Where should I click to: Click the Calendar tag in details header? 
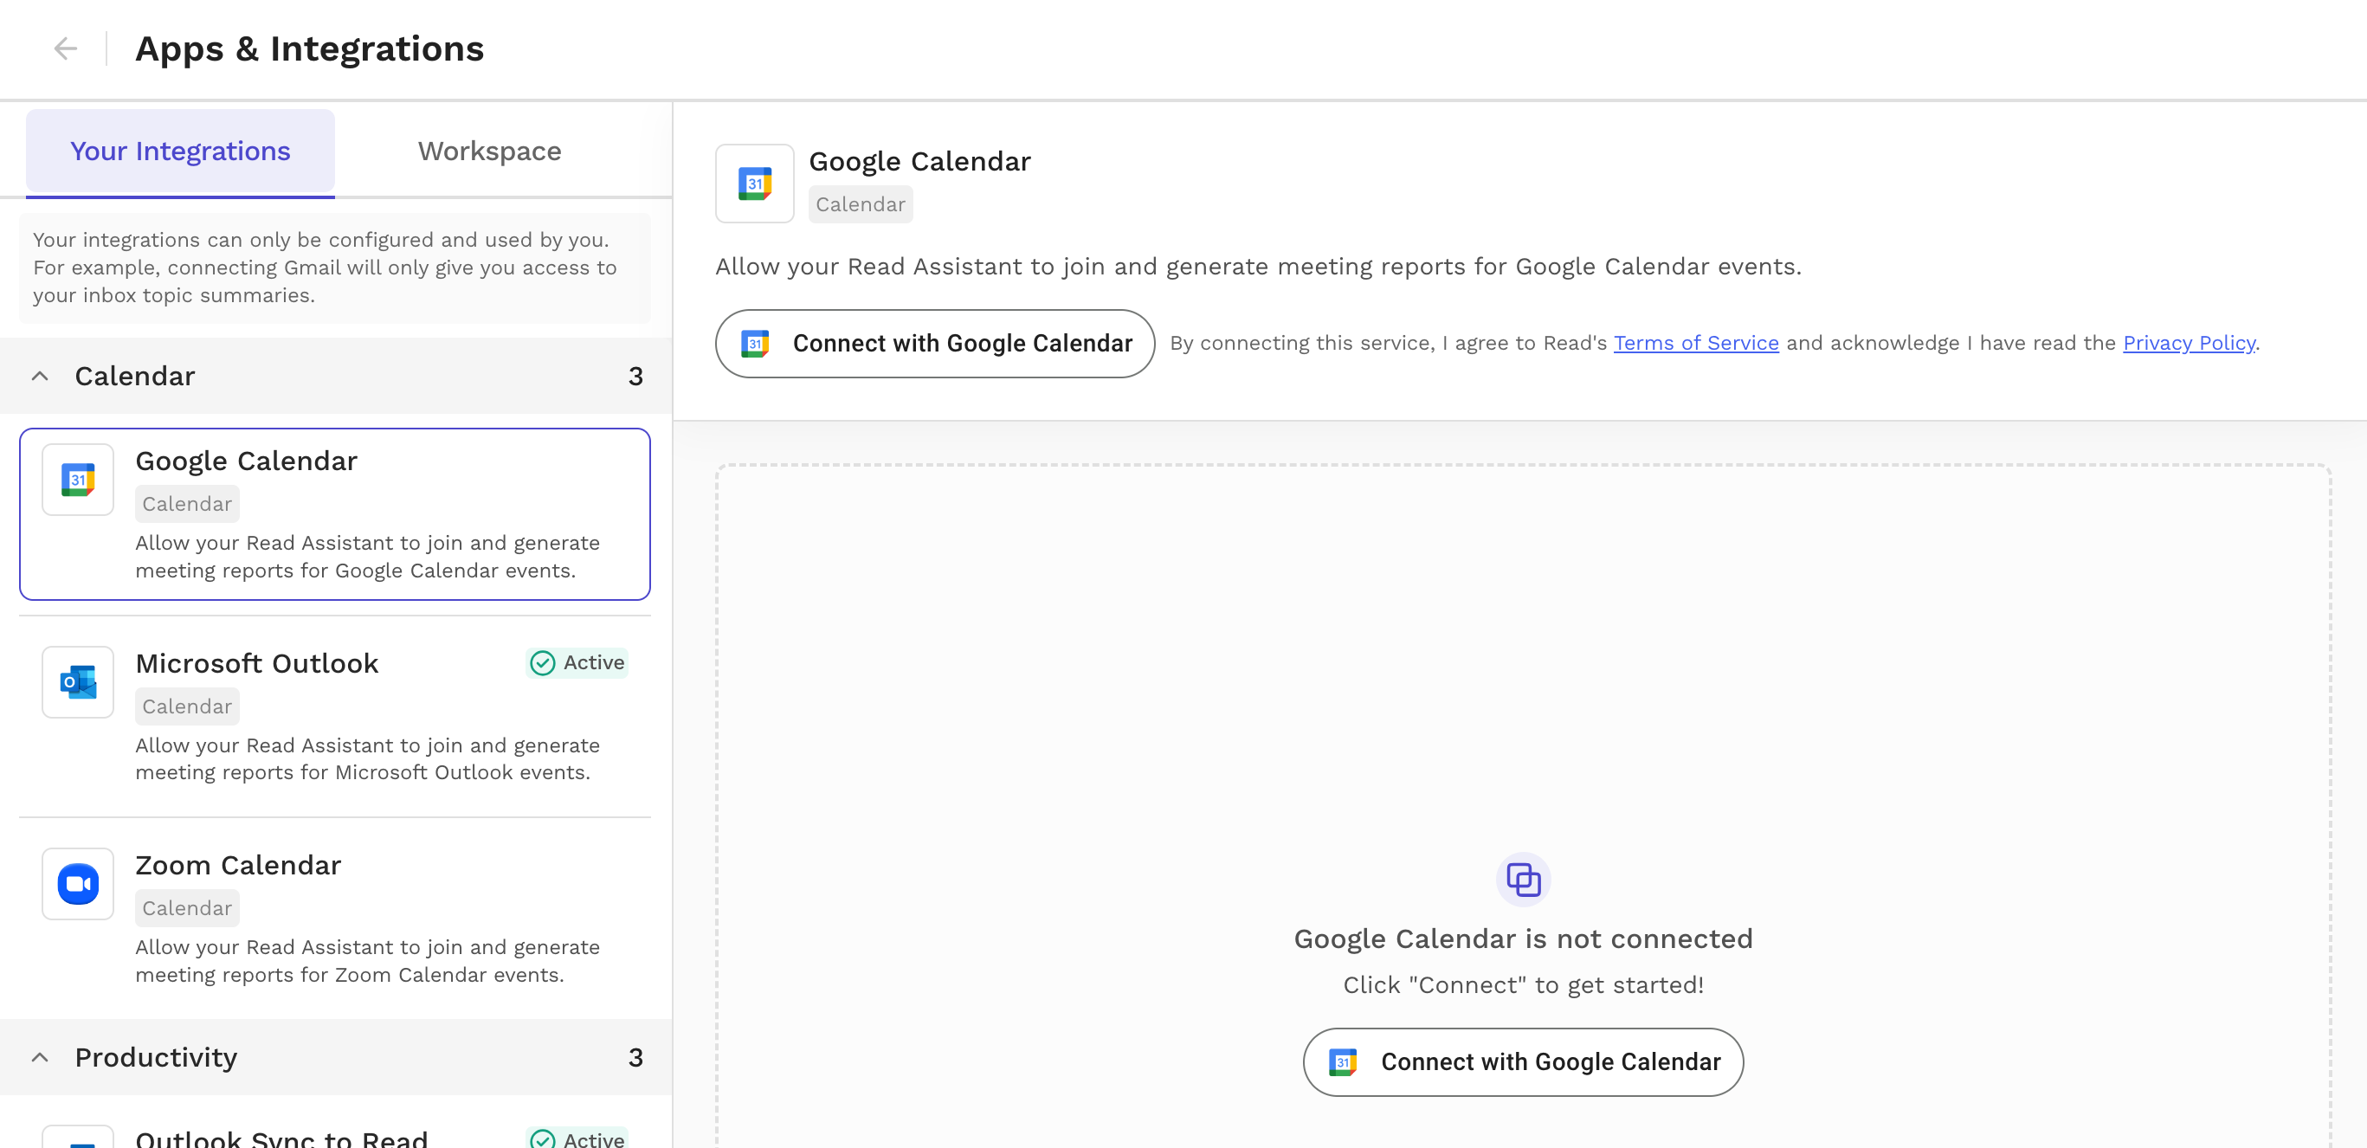860,204
